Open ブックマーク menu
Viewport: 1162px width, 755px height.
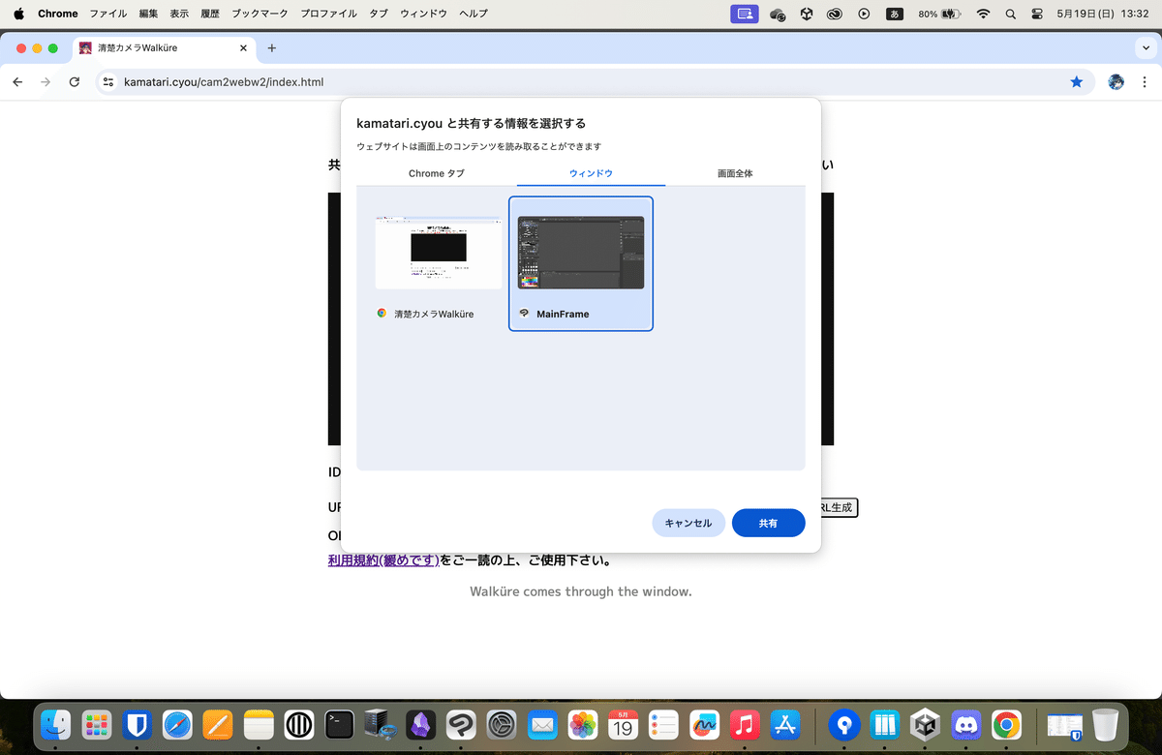(x=260, y=14)
